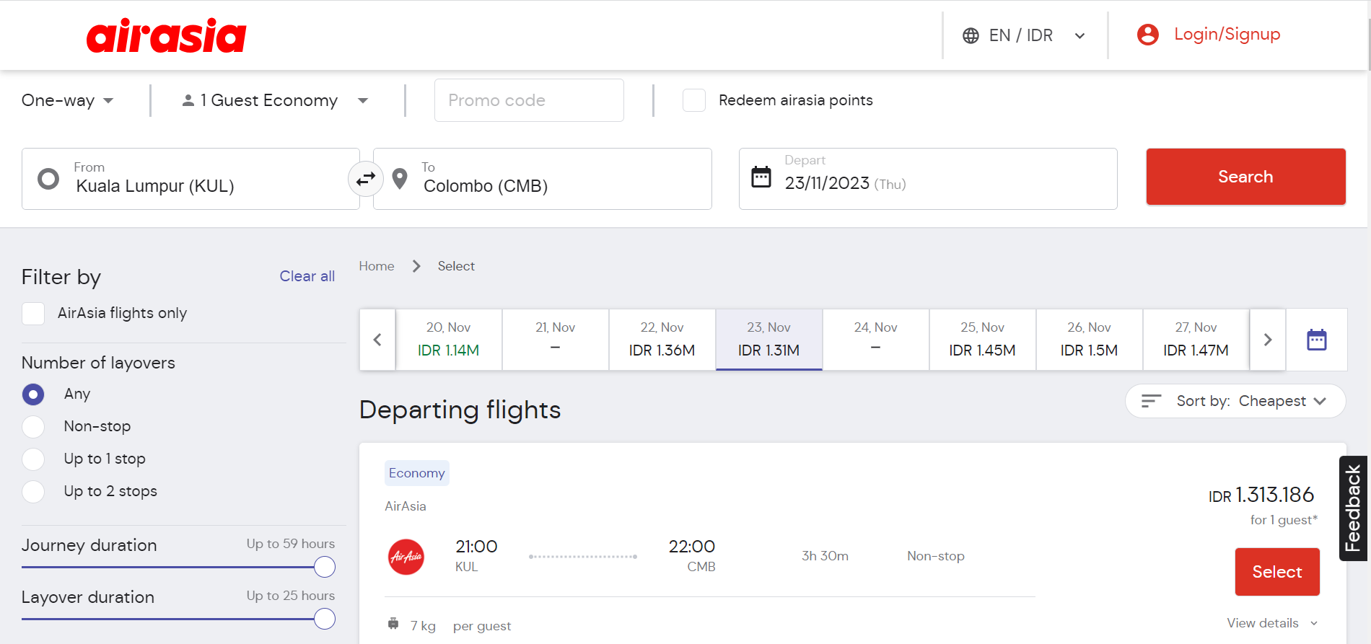Click the user profile icon

1147,35
